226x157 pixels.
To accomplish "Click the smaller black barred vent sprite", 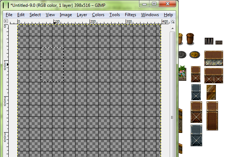I will [x=219, y=42].
